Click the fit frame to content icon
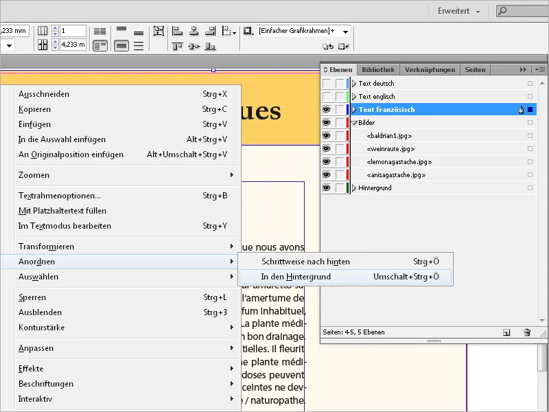549x412 pixels. [x=159, y=31]
